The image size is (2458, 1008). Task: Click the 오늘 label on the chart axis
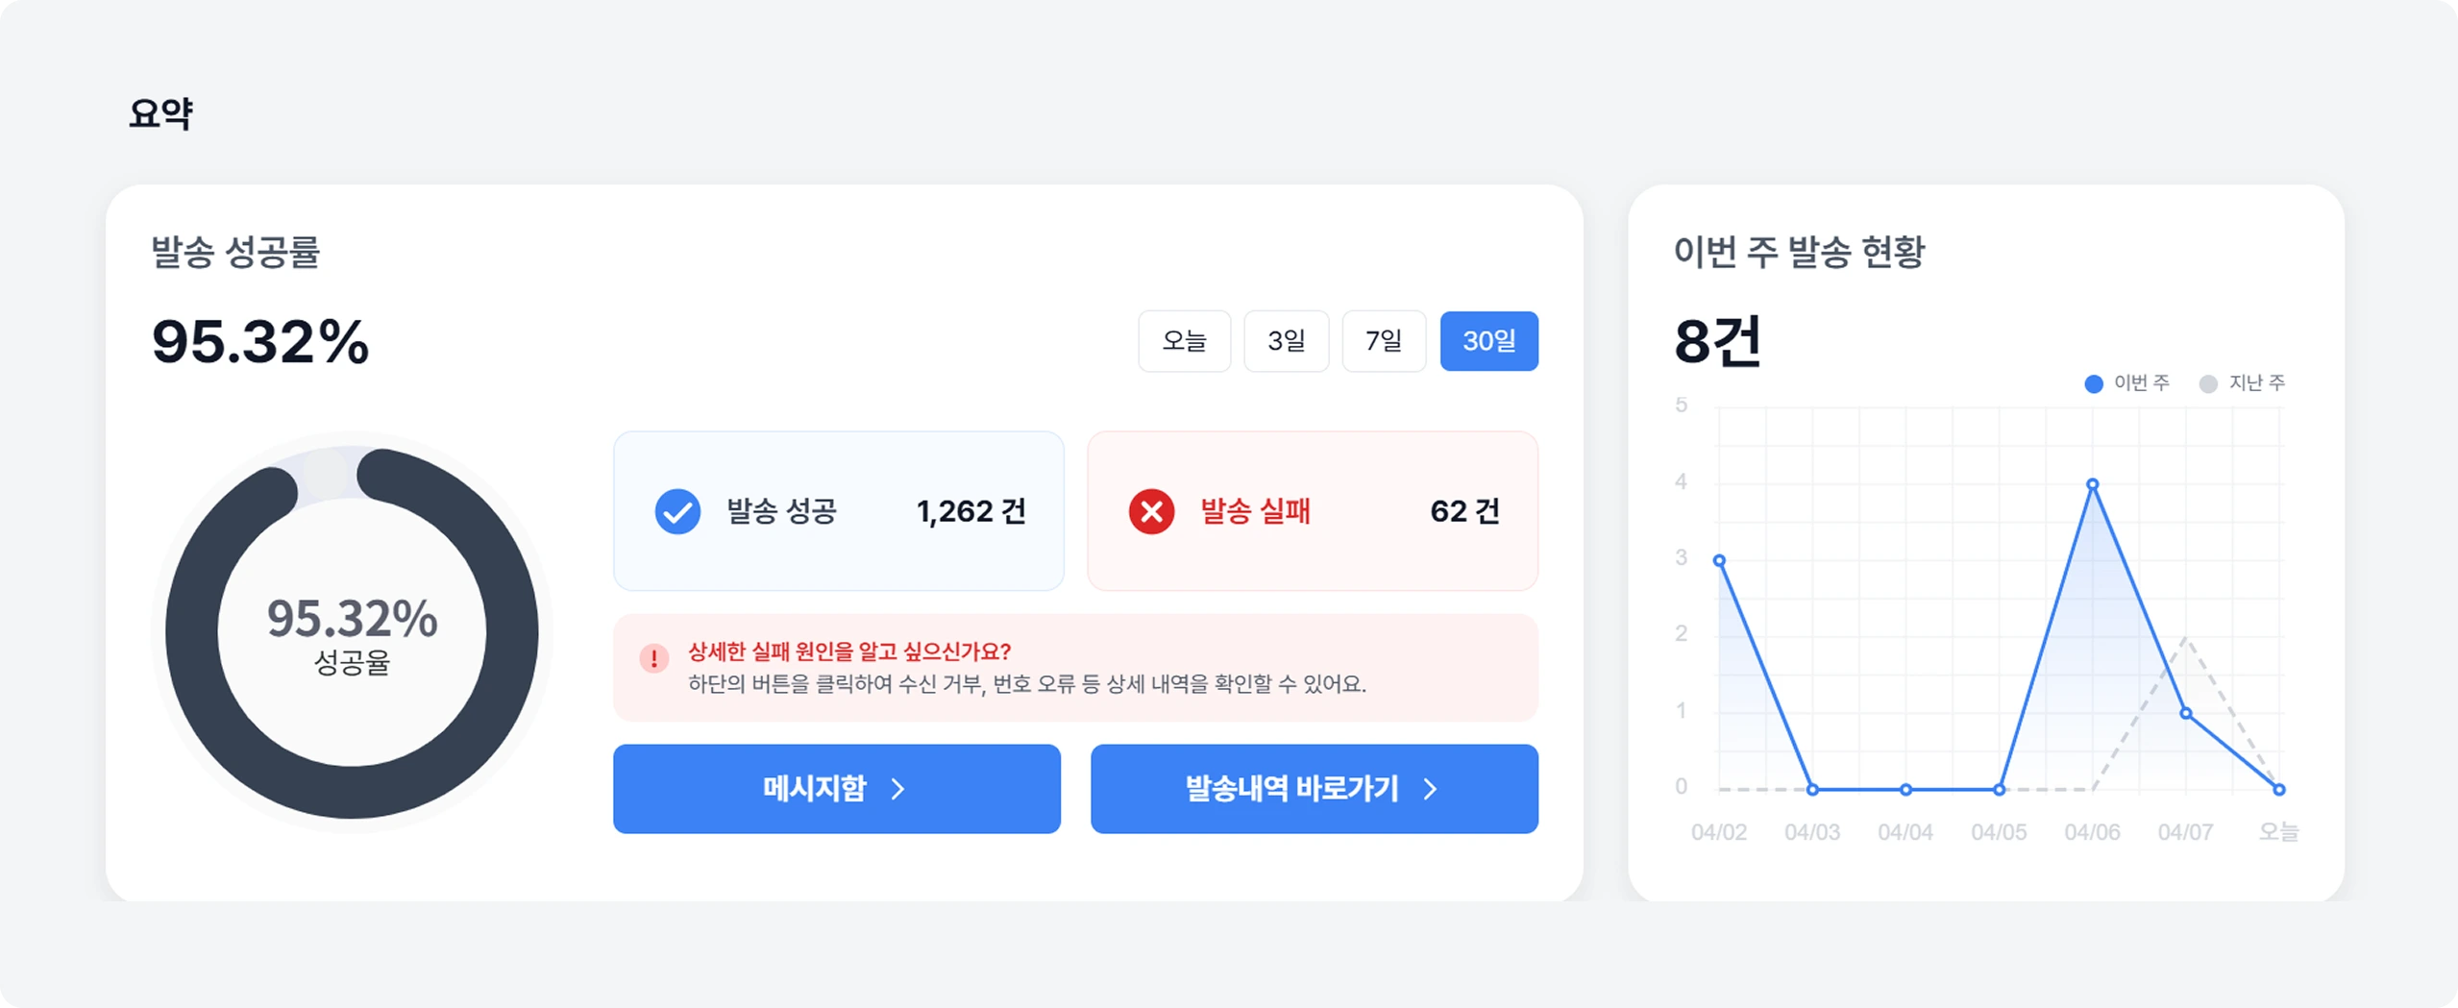[2279, 832]
